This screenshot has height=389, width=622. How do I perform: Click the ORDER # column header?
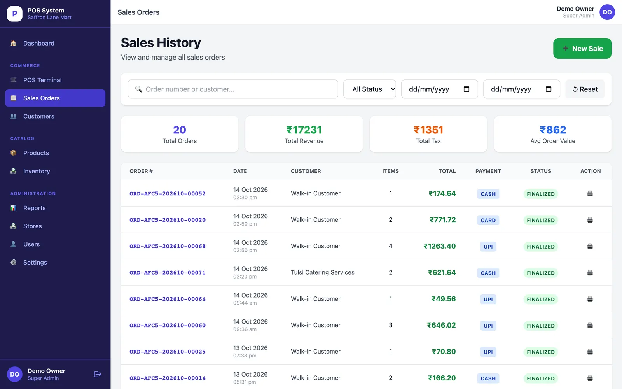click(x=141, y=171)
